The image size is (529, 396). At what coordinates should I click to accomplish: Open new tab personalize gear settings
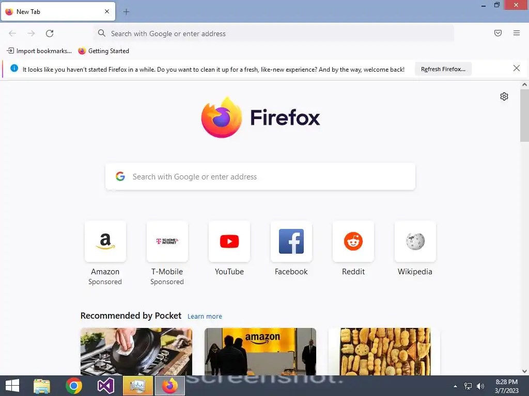tap(504, 96)
